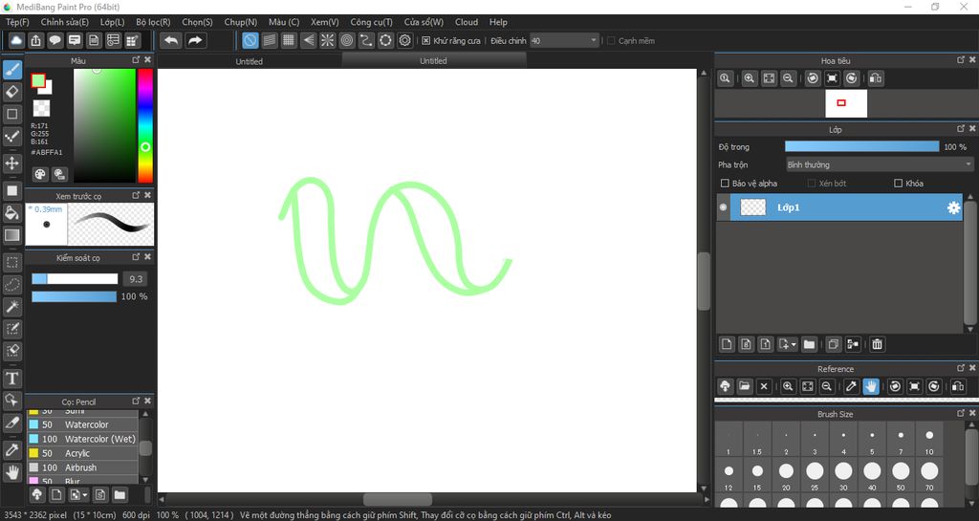Open image file in Reference panel
979x521 pixels.
point(744,386)
